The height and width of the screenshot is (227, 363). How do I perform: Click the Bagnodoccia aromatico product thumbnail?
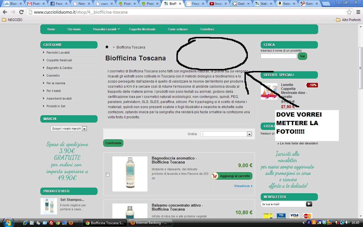coord(130,174)
